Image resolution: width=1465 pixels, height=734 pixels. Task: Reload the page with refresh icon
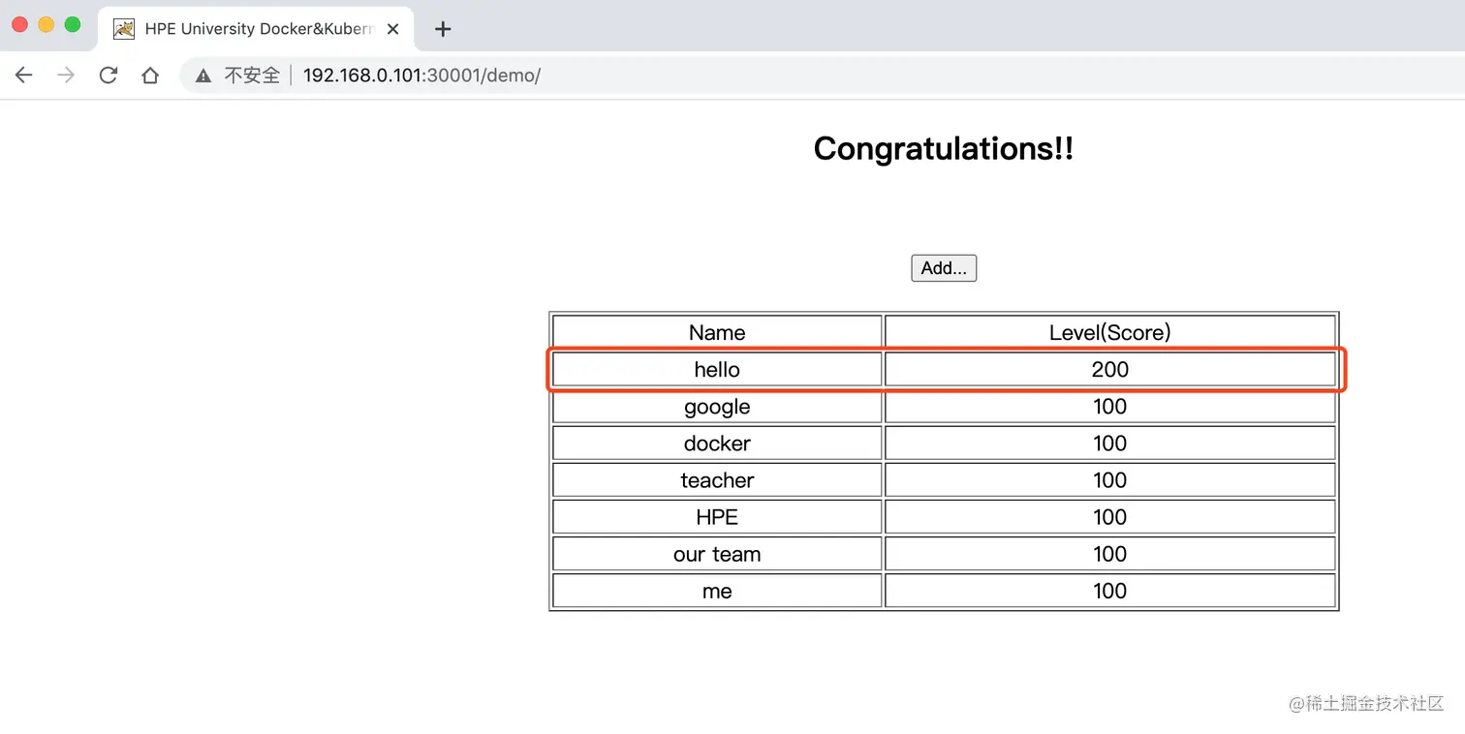pyautogui.click(x=108, y=76)
